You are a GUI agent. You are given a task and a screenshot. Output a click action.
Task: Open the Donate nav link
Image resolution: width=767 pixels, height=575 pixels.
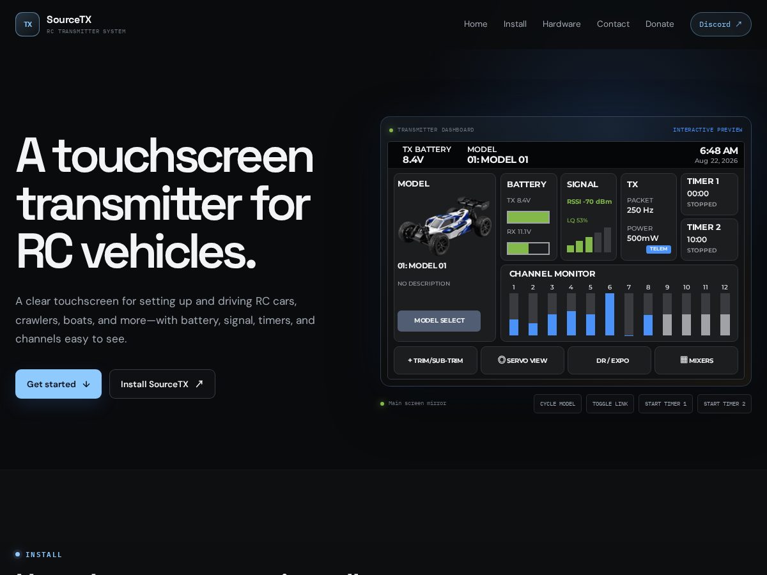pyautogui.click(x=660, y=24)
